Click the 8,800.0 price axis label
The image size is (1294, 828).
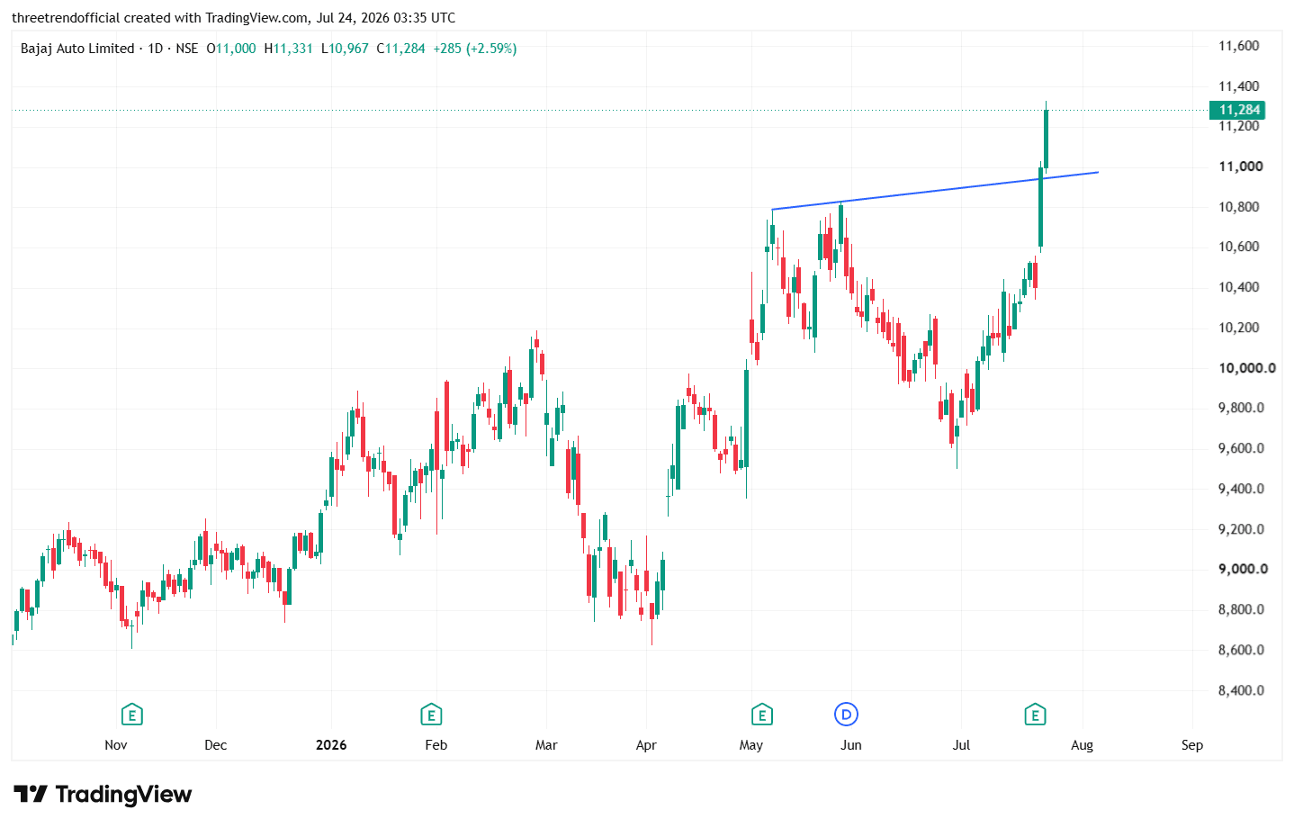tap(1241, 609)
